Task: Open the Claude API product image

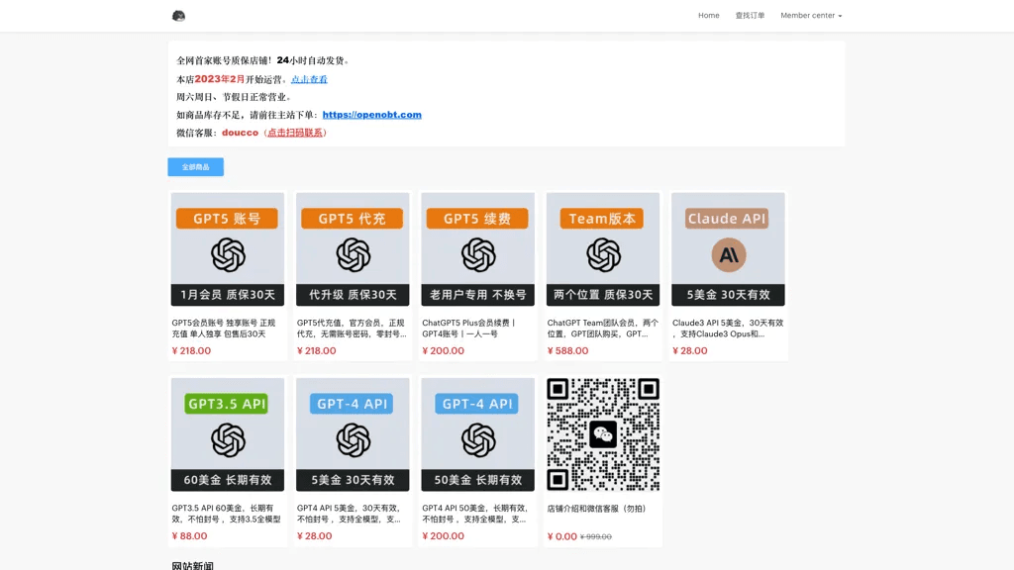Action: pyautogui.click(x=728, y=248)
